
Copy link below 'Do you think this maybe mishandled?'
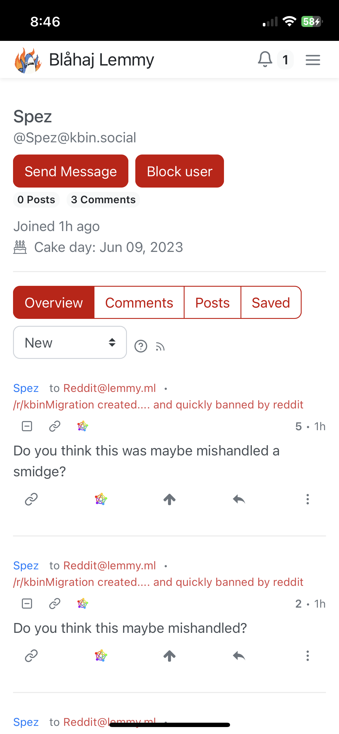pos(31,656)
